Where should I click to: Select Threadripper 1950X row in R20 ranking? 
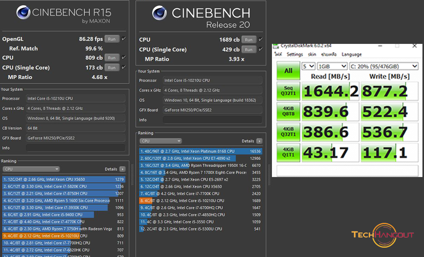201,165
